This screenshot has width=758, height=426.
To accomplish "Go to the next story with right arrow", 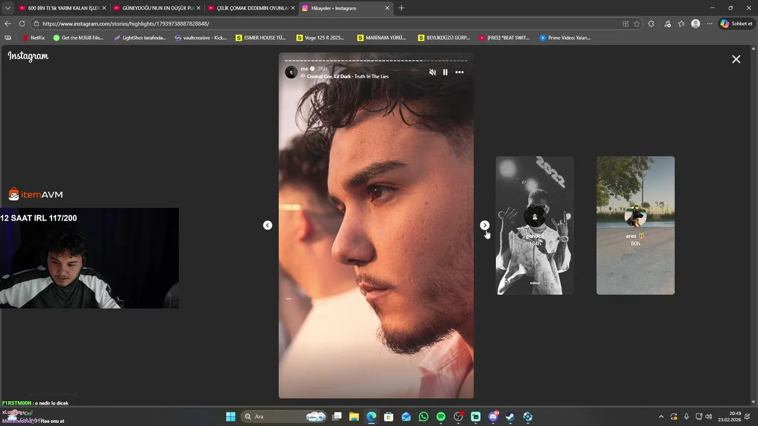I will coord(484,225).
